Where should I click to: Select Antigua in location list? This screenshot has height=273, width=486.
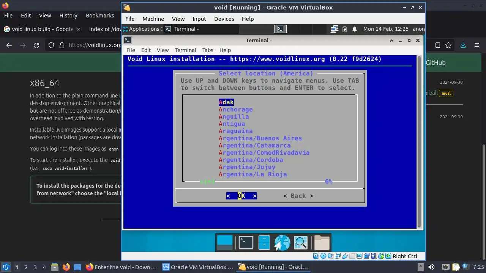click(232, 124)
